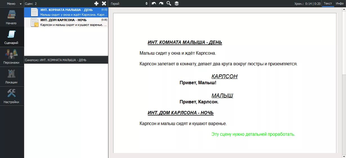346x158 pixels.
Task: Click the document icon of ДОМ КАРЛСОНА scene
Action: [x=34, y=23]
